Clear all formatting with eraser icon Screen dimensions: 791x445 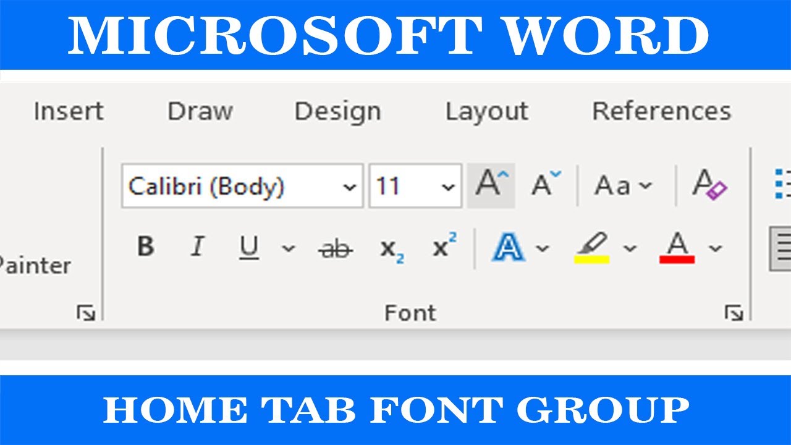(x=709, y=185)
